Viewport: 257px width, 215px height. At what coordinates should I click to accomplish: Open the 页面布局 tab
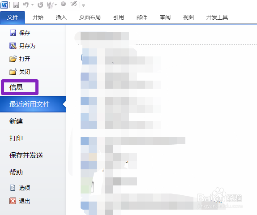90,17
